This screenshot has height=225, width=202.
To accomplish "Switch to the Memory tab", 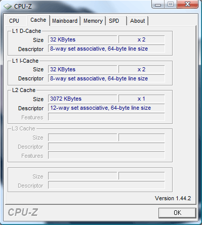I will pyautogui.click(x=93, y=21).
